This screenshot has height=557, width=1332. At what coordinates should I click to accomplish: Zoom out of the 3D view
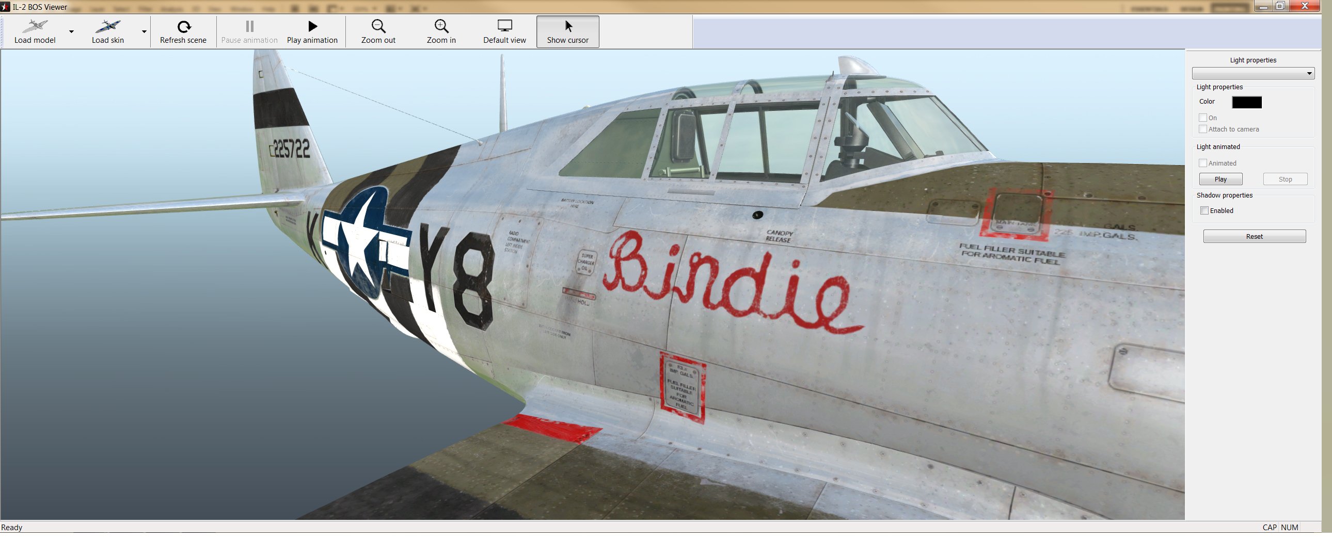pos(378,31)
